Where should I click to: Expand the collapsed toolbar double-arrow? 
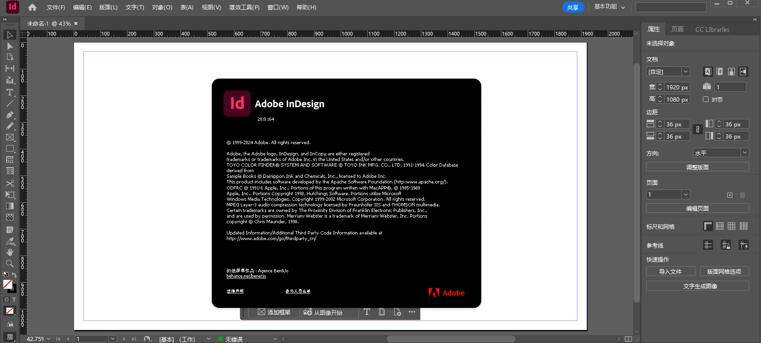[x=5, y=20]
